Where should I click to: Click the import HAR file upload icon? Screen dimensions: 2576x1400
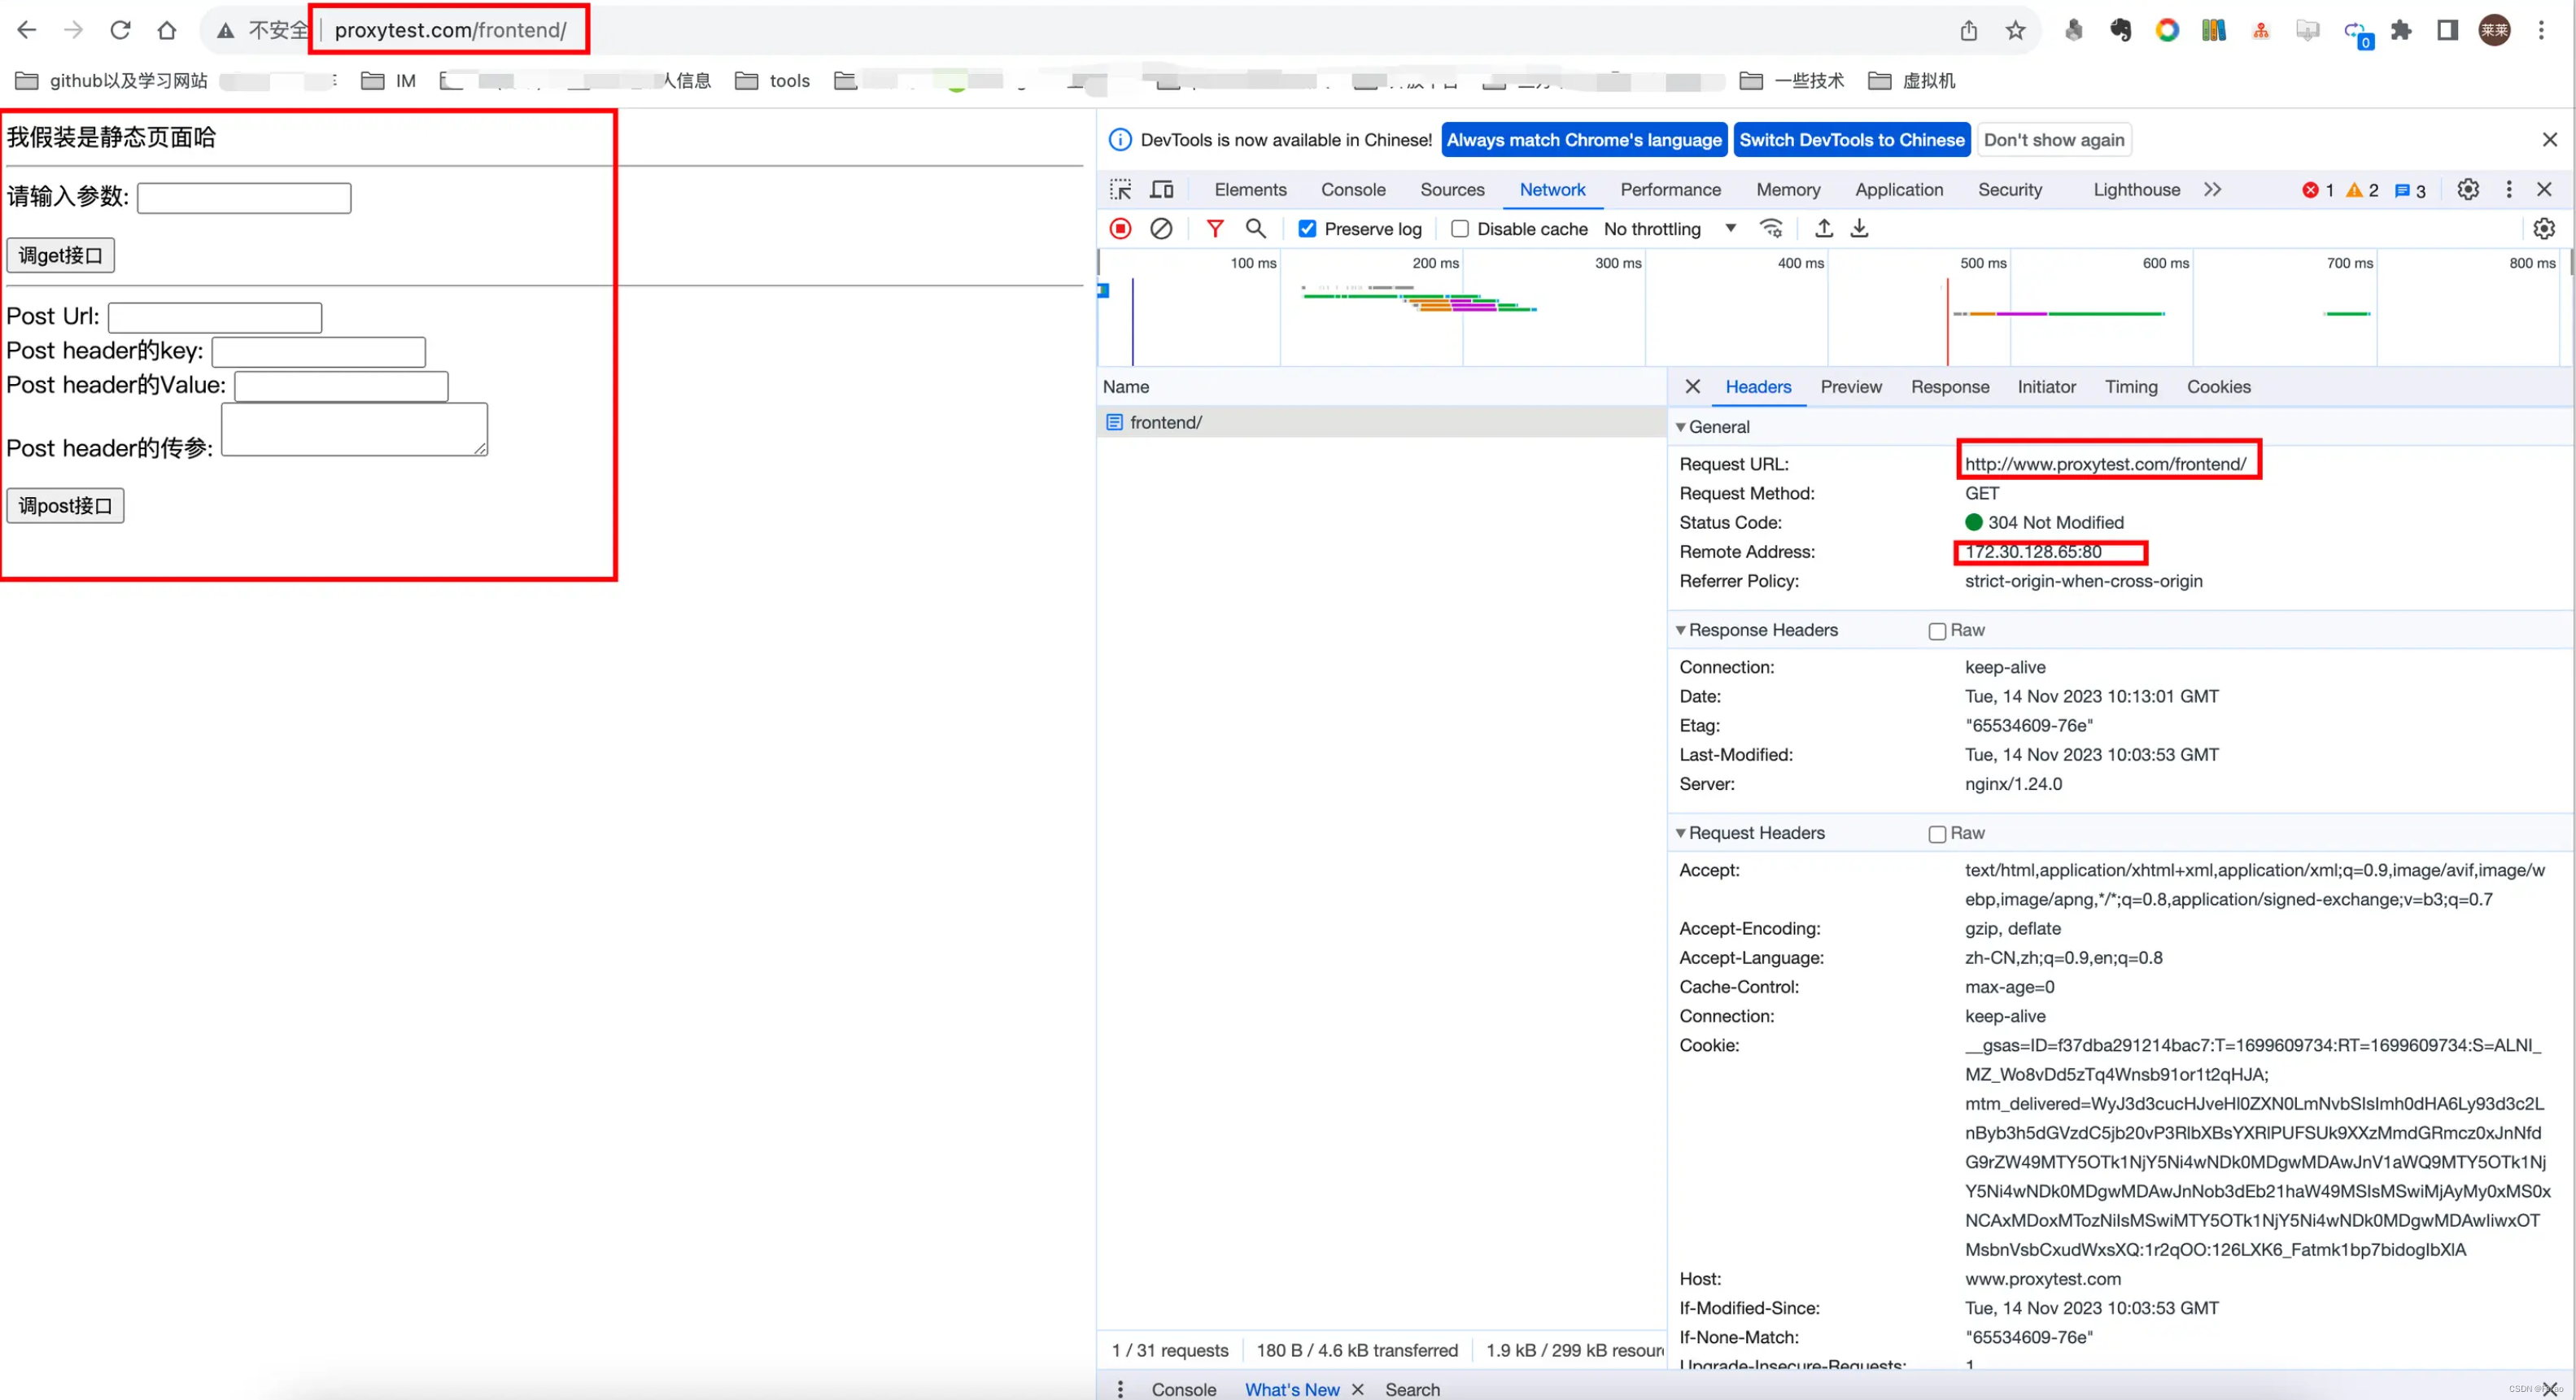tap(1824, 229)
